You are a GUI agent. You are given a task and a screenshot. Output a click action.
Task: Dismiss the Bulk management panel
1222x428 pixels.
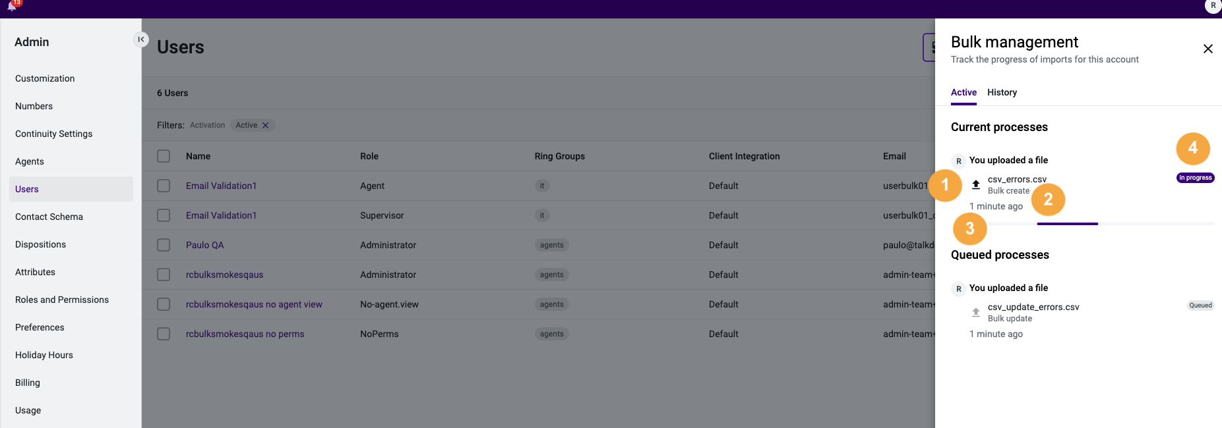coord(1208,49)
